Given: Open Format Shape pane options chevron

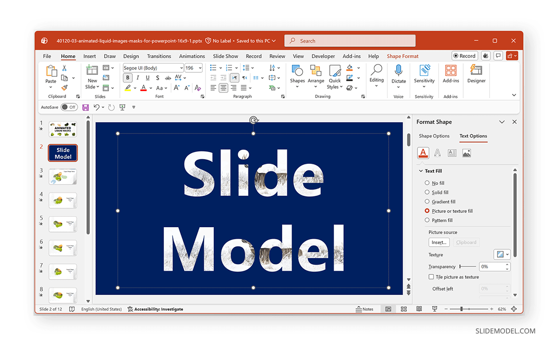Looking at the screenshot, I should tap(502, 122).
